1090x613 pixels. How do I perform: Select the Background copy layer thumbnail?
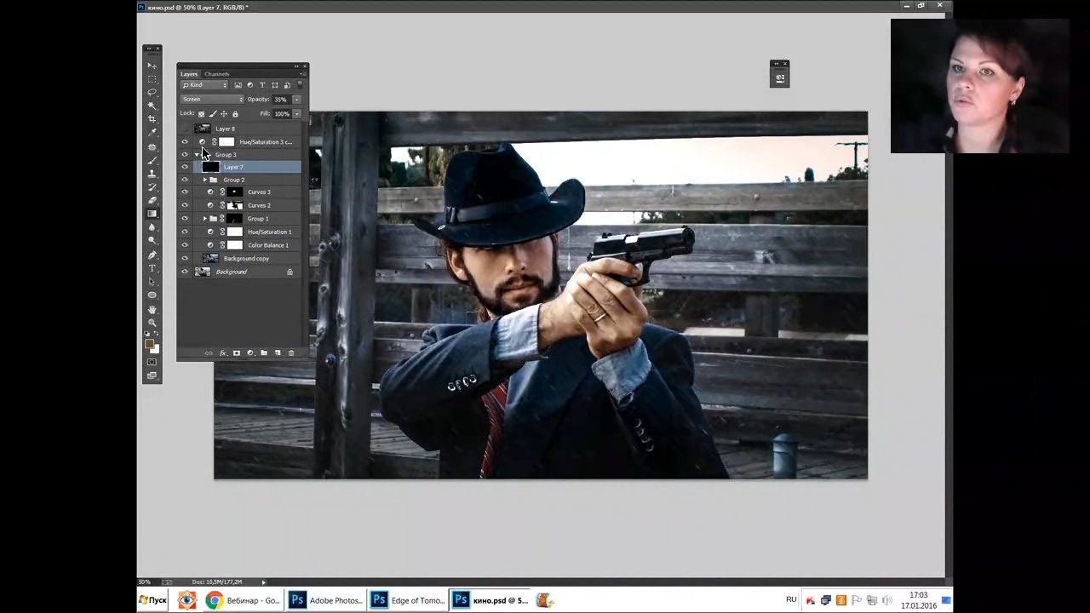pos(209,258)
